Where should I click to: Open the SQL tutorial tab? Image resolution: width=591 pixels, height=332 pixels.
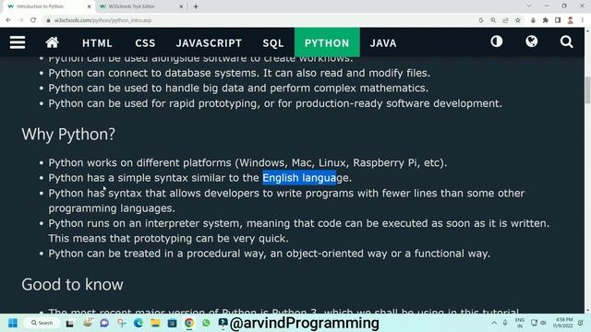pos(273,43)
